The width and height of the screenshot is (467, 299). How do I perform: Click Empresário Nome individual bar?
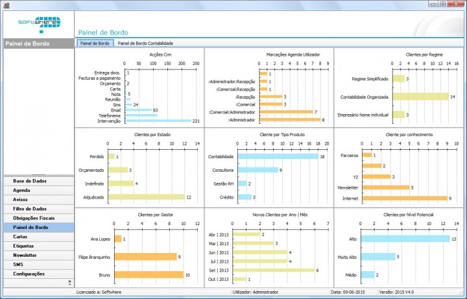pyautogui.click(x=399, y=115)
